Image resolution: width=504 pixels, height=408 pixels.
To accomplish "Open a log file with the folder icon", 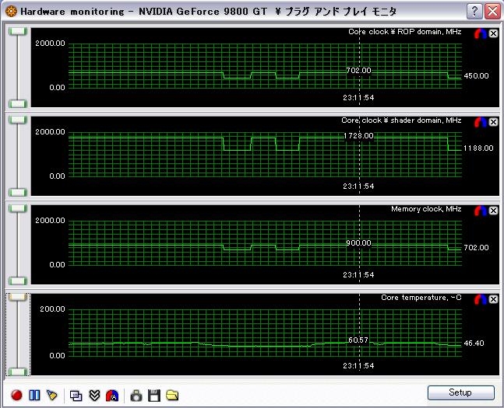I will tap(172, 395).
